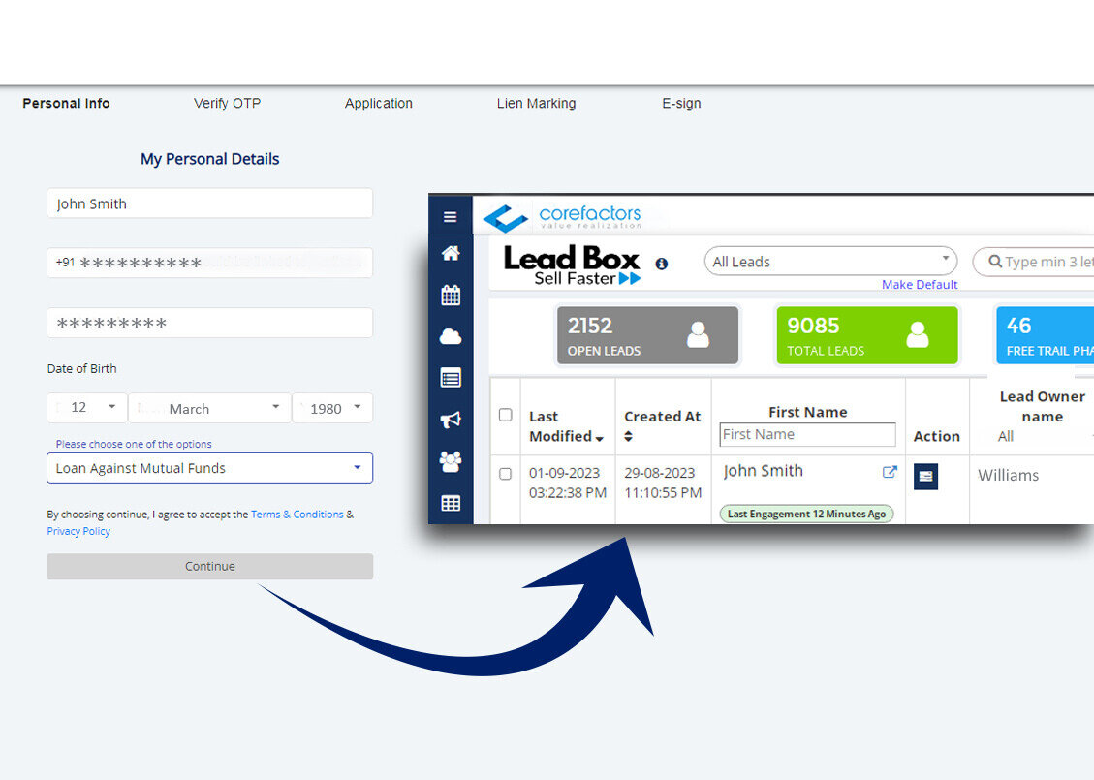Switch to the Application step
Screen dimensions: 1094x780
pyautogui.click(x=379, y=104)
